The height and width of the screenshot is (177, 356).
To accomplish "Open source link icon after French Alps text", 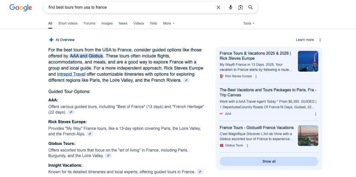I will click(90, 134).
